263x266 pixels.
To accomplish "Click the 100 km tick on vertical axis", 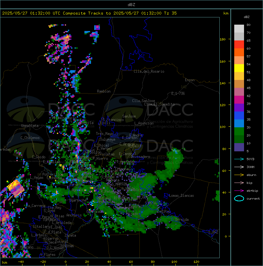I will click(x=223, y=127).
